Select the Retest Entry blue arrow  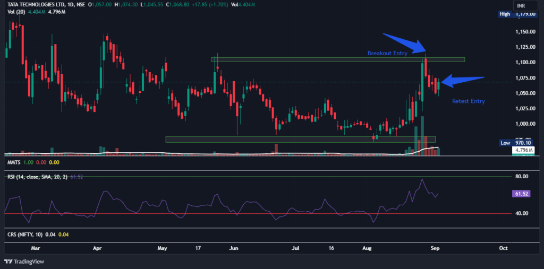(x=462, y=81)
